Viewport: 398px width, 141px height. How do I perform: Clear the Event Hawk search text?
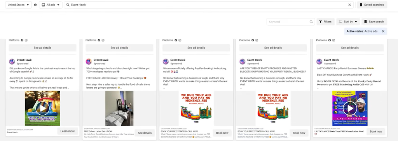pyautogui.click(x=349, y=5)
